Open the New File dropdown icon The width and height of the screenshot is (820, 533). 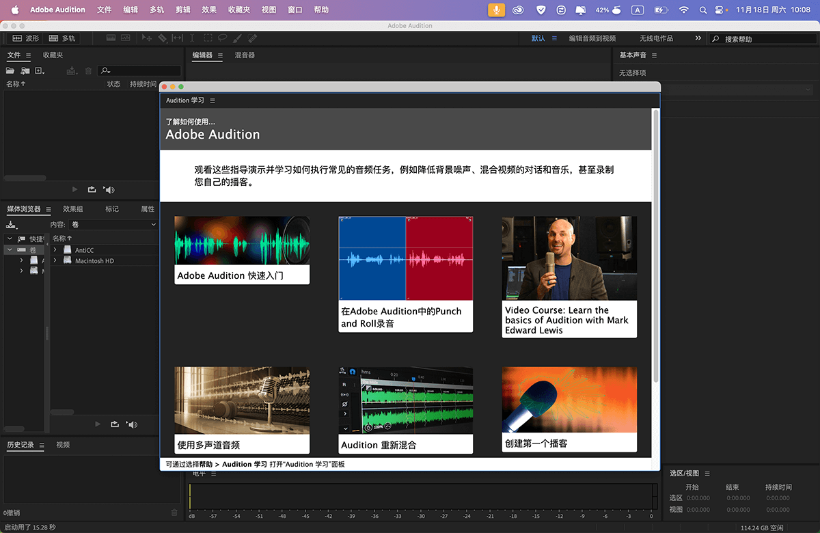tap(40, 70)
